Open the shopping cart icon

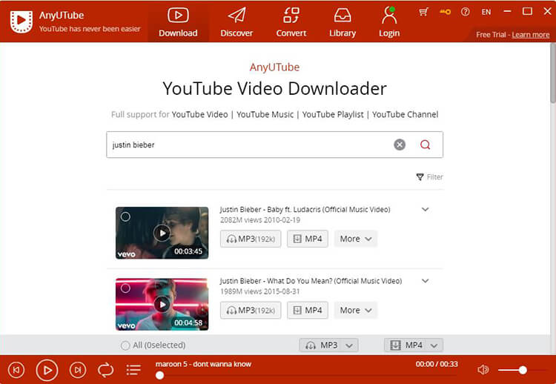coord(423,12)
